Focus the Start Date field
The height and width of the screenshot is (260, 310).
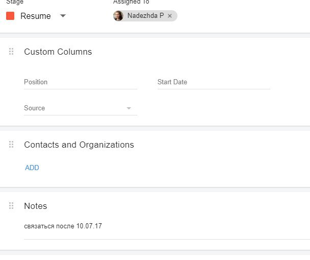point(213,82)
